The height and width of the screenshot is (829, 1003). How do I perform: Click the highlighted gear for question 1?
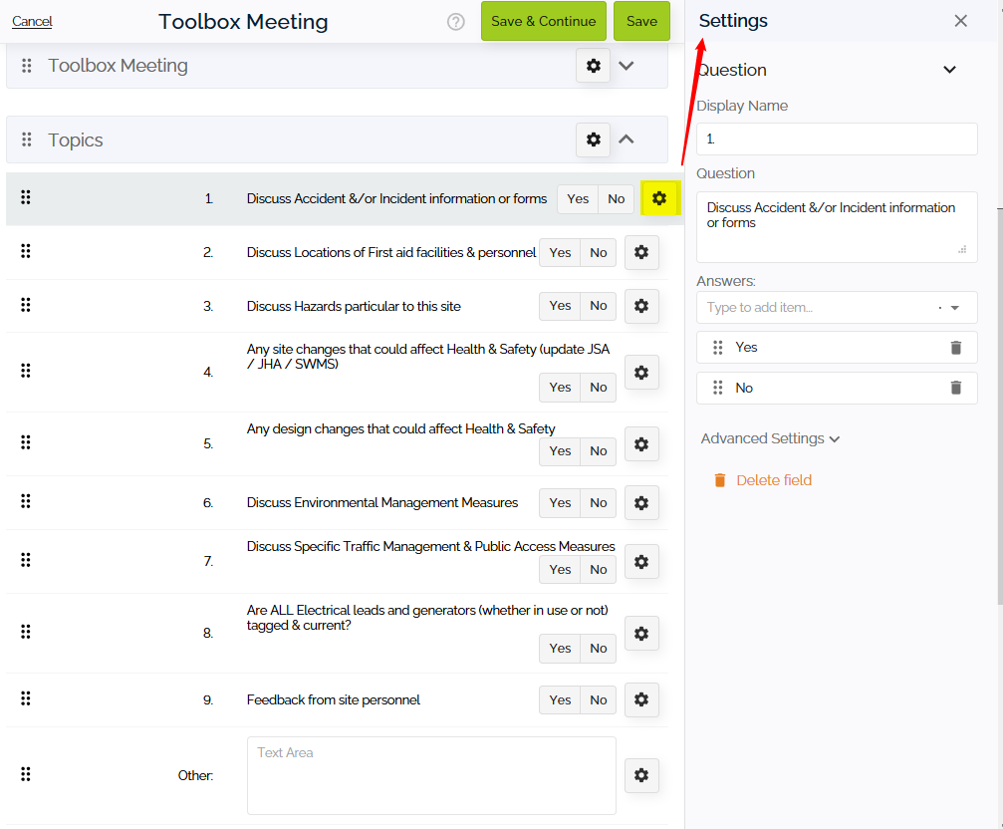(x=659, y=198)
